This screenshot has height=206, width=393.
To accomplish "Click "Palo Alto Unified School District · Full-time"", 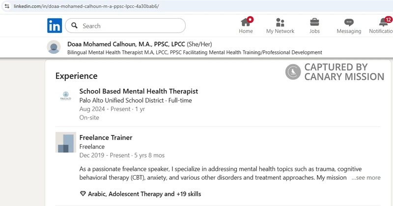I will [x=136, y=100].
